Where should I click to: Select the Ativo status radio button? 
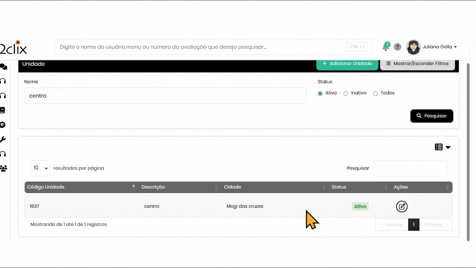click(320, 93)
